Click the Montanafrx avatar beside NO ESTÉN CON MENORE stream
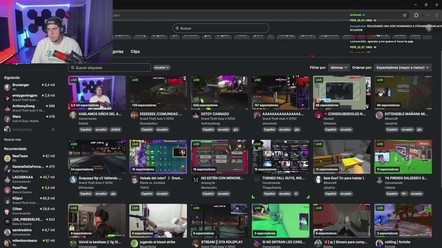 pyautogui.click(x=195, y=179)
